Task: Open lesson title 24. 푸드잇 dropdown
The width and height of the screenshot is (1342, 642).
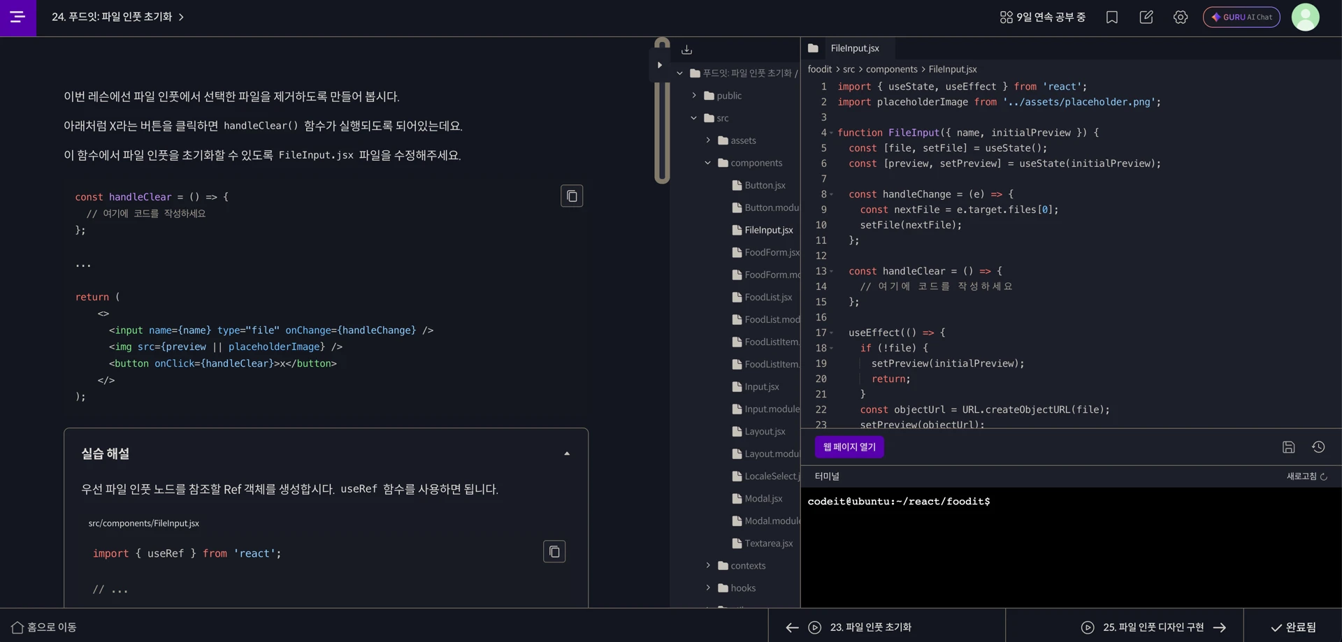Action: point(117,17)
